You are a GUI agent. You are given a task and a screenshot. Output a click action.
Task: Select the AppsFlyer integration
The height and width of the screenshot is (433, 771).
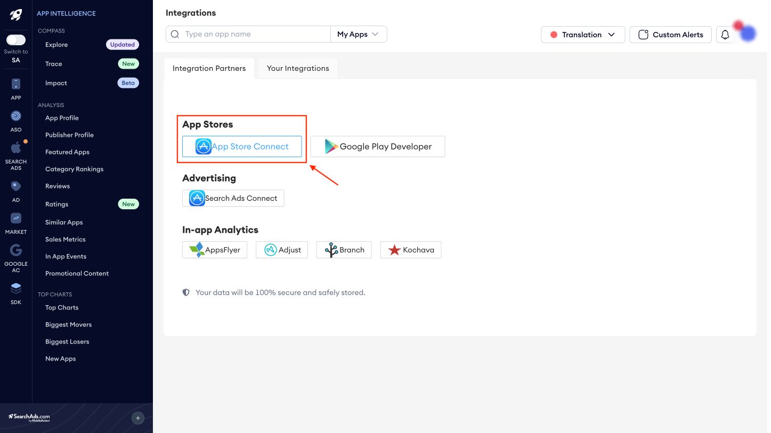click(x=215, y=250)
